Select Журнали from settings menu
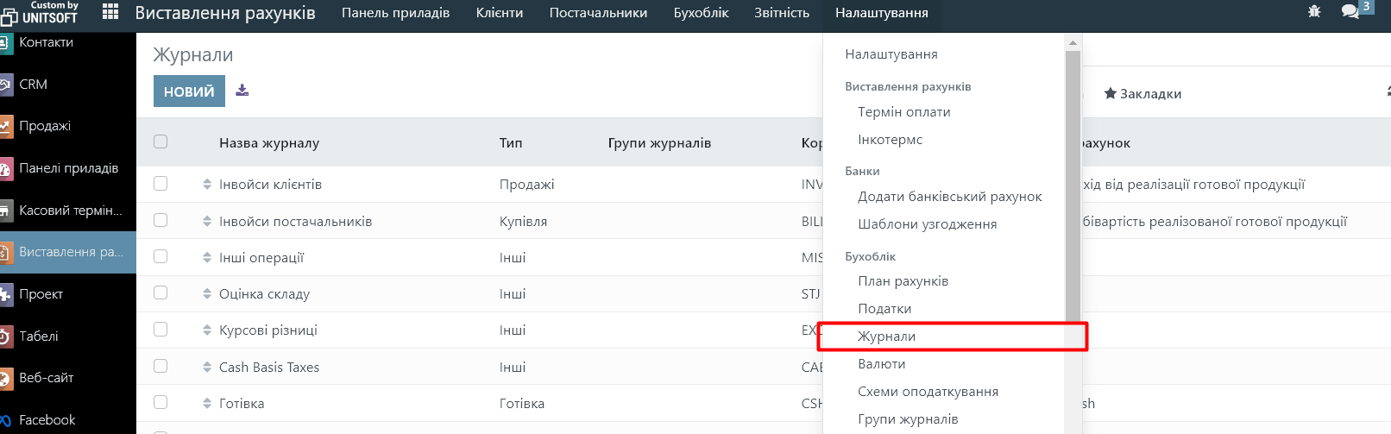The width and height of the screenshot is (1391, 434). (x=886, y=337)
